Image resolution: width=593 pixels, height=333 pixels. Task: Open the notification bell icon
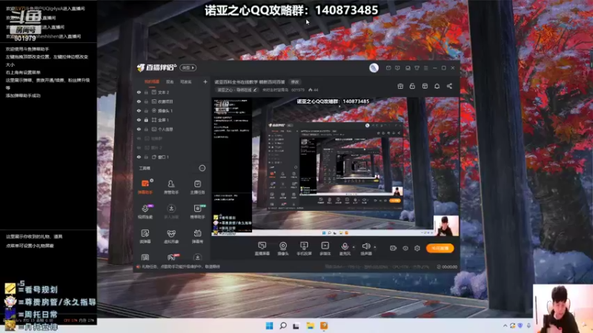pyautogui.click(x=437, y=86)
